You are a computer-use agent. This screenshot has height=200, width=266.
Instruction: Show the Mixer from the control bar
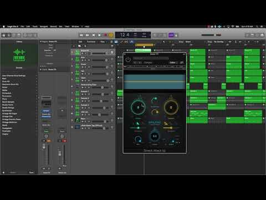tap(30, 35)
